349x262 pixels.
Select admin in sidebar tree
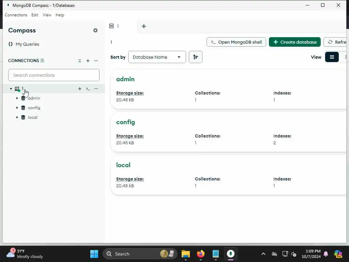click(x=34, y=98)
